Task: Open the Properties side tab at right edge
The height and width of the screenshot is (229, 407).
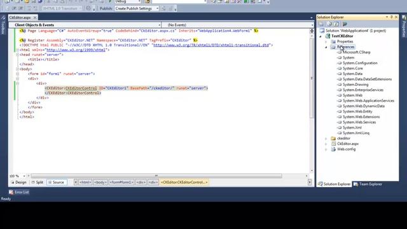Action: (404, 26)
